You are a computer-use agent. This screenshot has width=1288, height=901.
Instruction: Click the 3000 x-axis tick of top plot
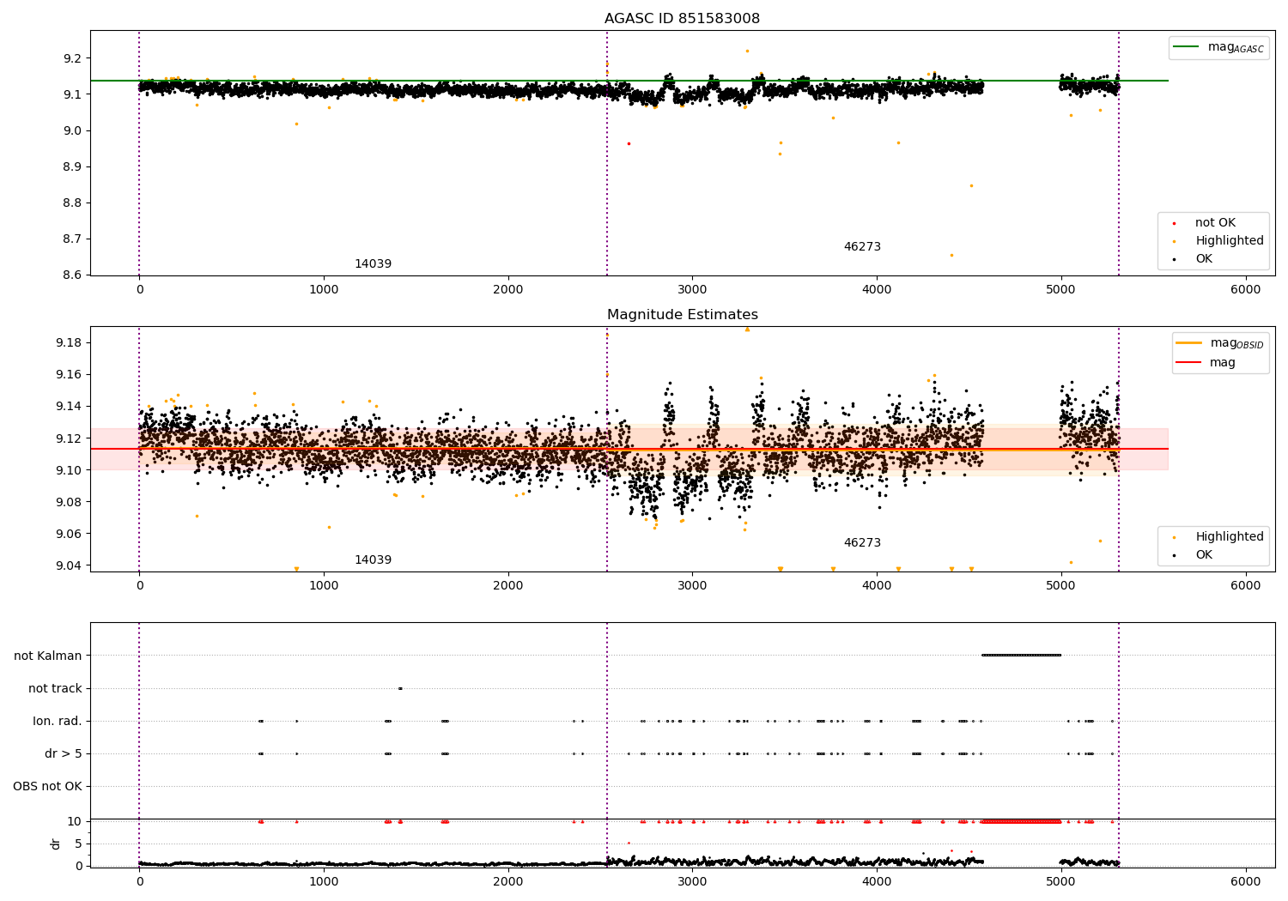click(x=692, y=290)
